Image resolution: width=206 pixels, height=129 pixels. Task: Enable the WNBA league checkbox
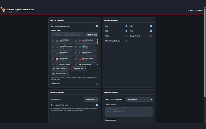(126, 36)
